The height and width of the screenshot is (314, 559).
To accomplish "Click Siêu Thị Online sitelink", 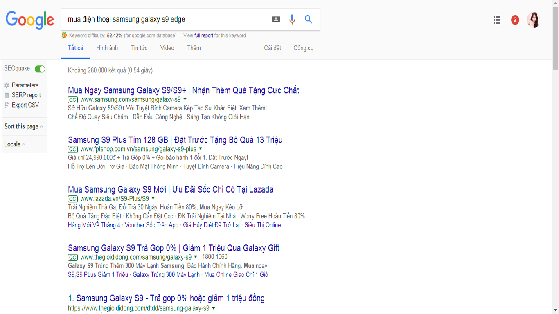I will [263, 225].
